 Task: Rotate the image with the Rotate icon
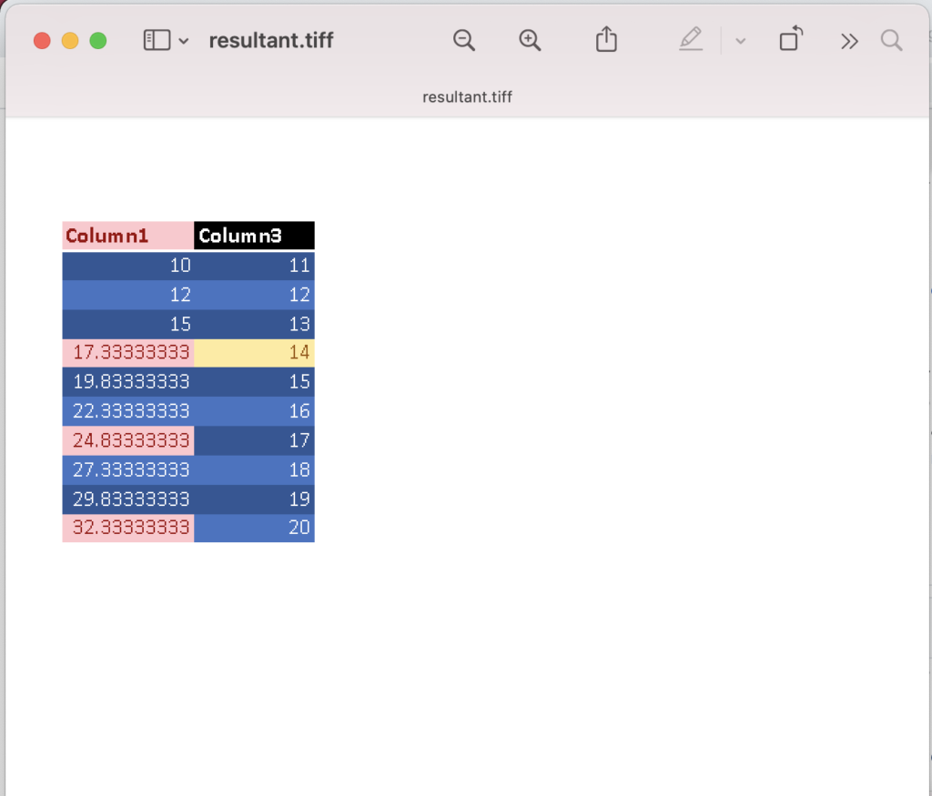tap(791, 39)
